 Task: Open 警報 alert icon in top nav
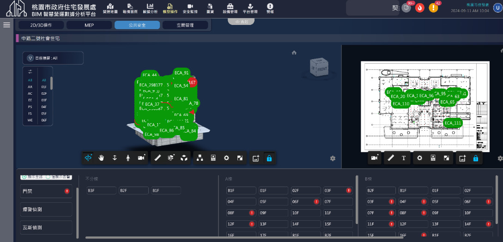point(270,8)
